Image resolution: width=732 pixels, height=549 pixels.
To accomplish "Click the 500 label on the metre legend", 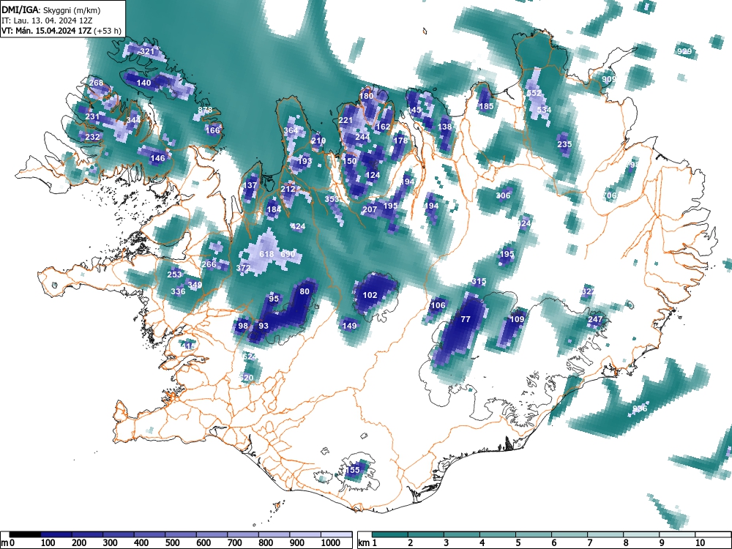I will pyautogui.click(x=172, y=542).
